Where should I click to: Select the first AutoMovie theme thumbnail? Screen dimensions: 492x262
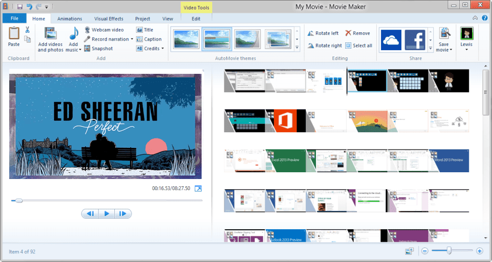click(186, 39)
